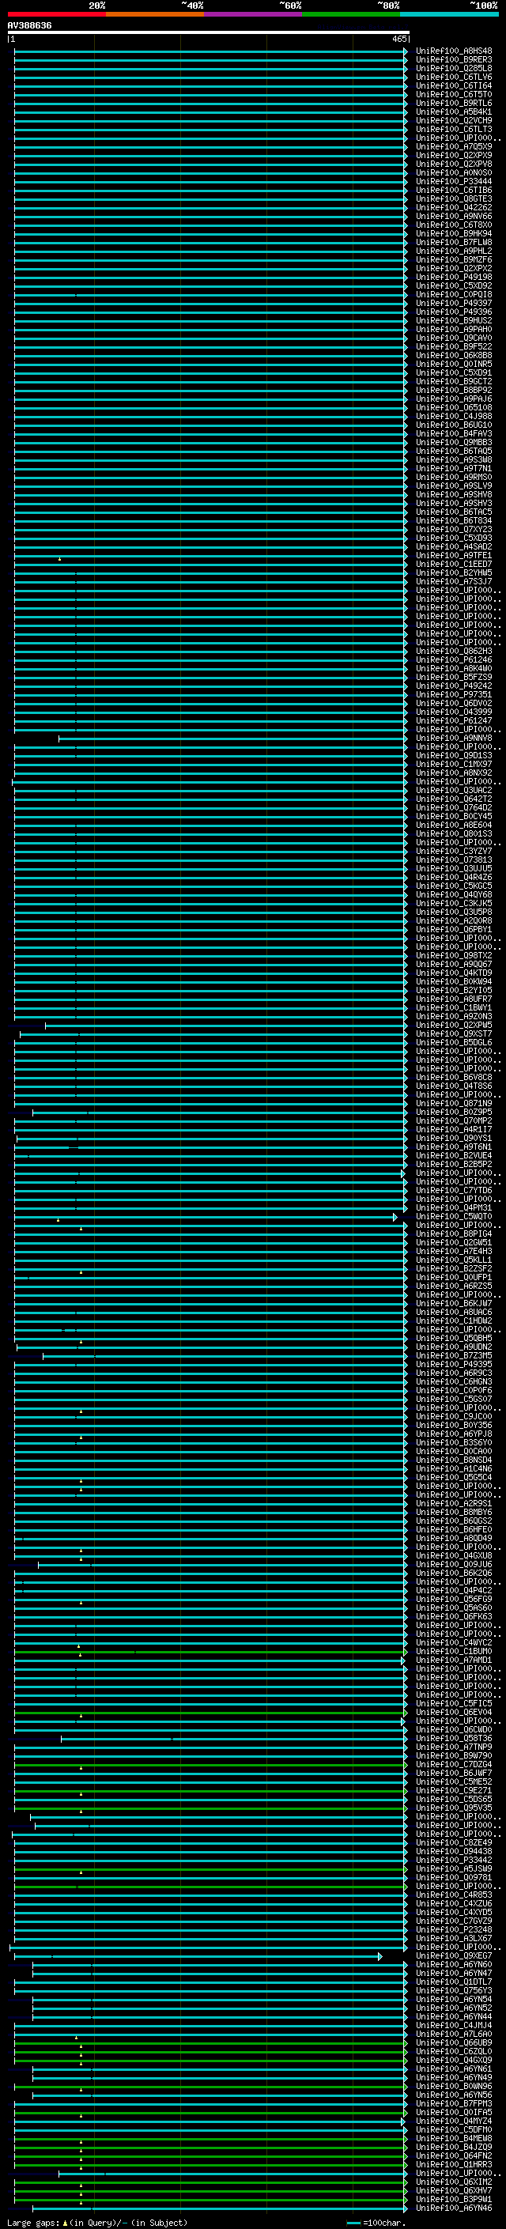
Task: Select hit label UniRef100_Q9XST7
Action: pos(454,1034)
